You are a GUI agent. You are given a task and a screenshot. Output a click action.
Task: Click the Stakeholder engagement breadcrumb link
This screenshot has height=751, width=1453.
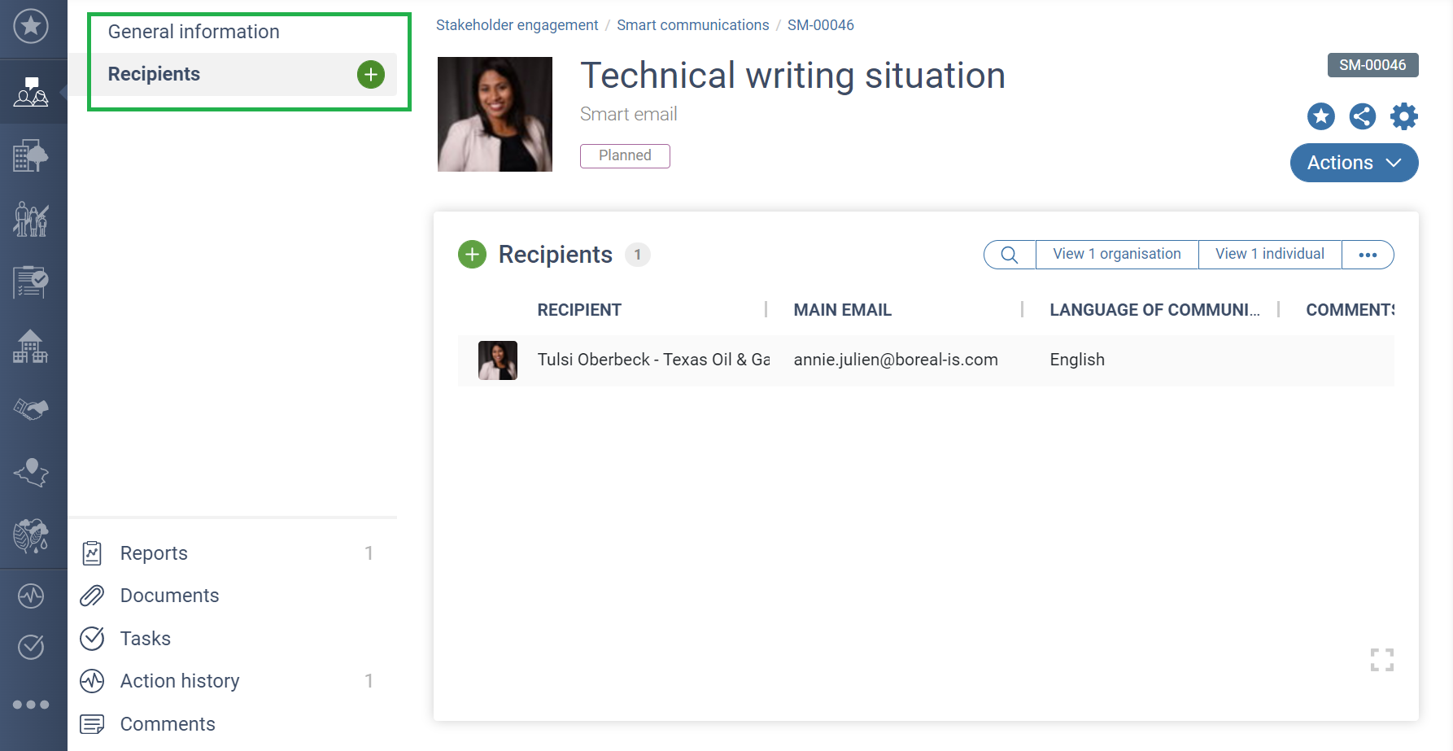pos(517,24)
